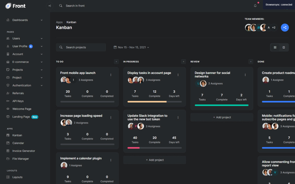Go to Invoice Generator in sidebar
Screen dimensions: 295x184
pos(24,151)
